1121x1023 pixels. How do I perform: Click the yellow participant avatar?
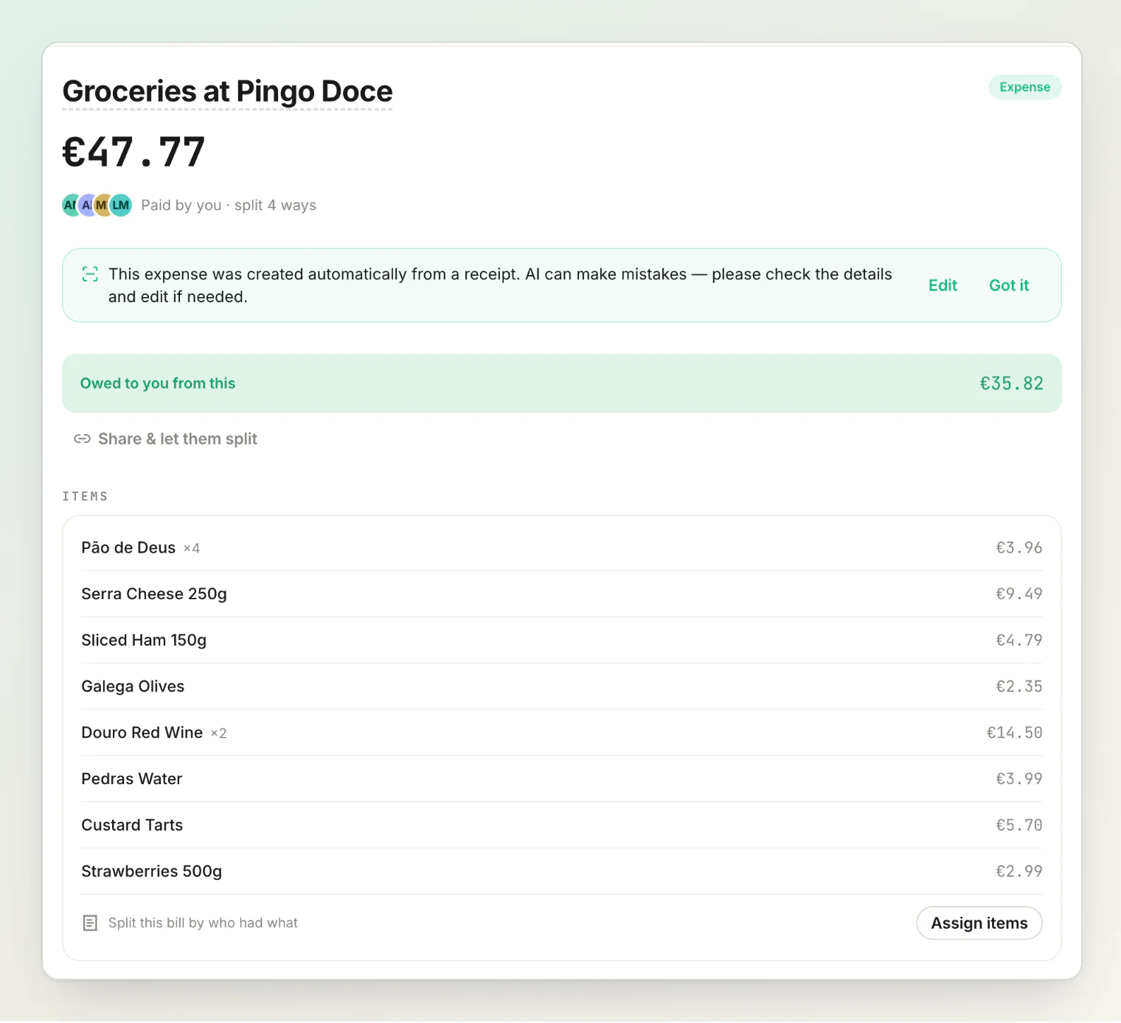click(x=102, y=205)
